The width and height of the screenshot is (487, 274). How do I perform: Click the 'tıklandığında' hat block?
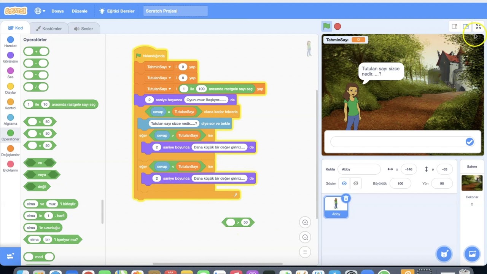pos(151,56)
